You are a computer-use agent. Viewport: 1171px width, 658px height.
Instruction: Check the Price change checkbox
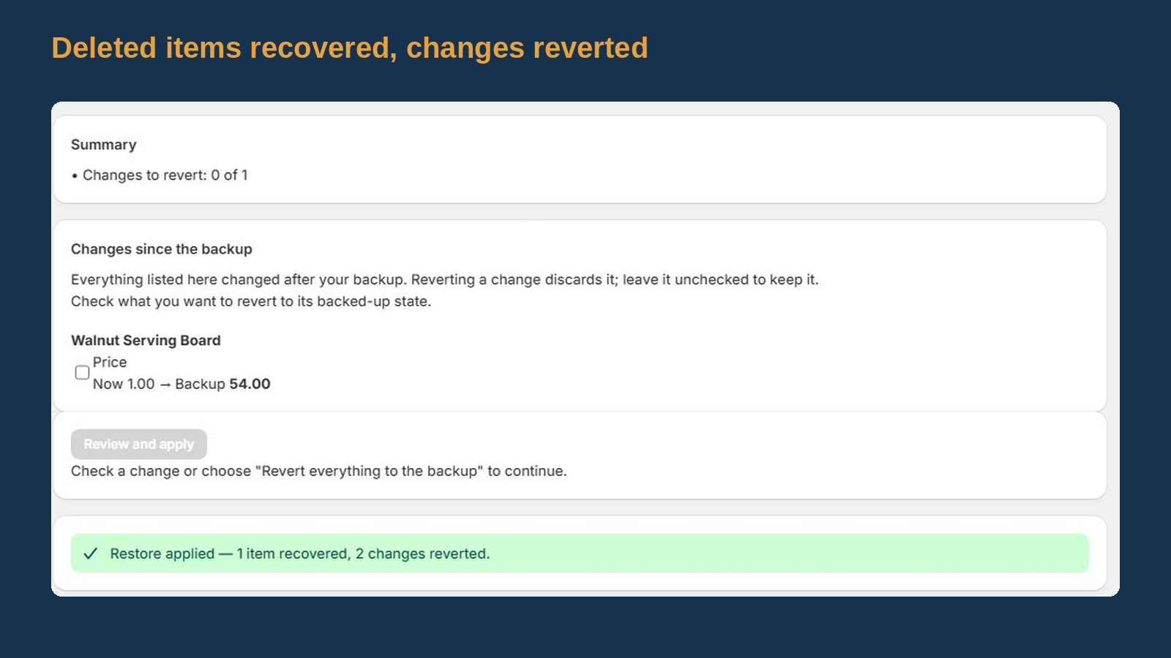coord(82,373)
